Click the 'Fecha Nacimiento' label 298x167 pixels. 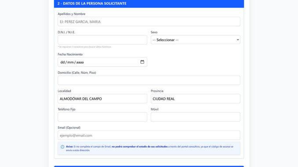coord(70,54)
